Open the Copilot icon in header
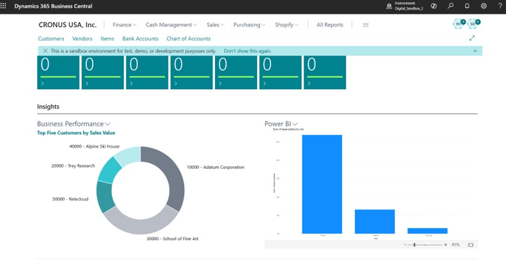 434,6
